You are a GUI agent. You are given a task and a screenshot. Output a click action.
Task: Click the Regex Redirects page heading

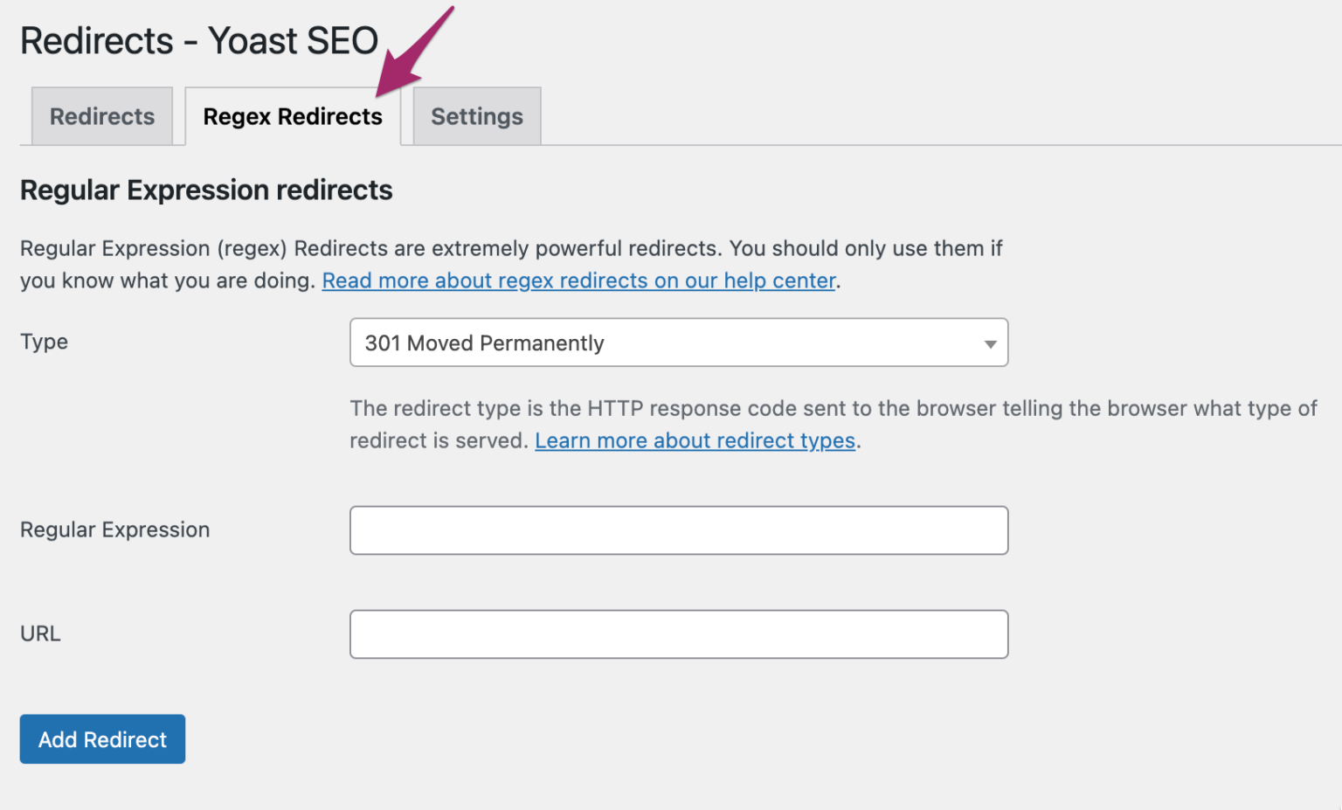click(x=292, y=115)
